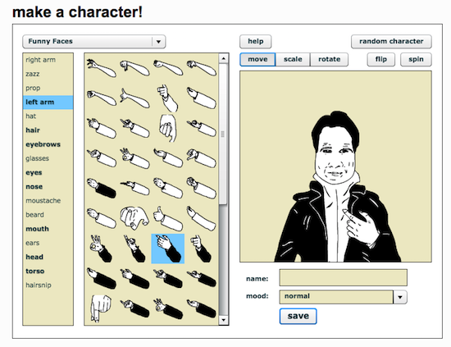The height and width of the screenshot is (347, 451).
Task: Click the random character button
Action: 391,42
